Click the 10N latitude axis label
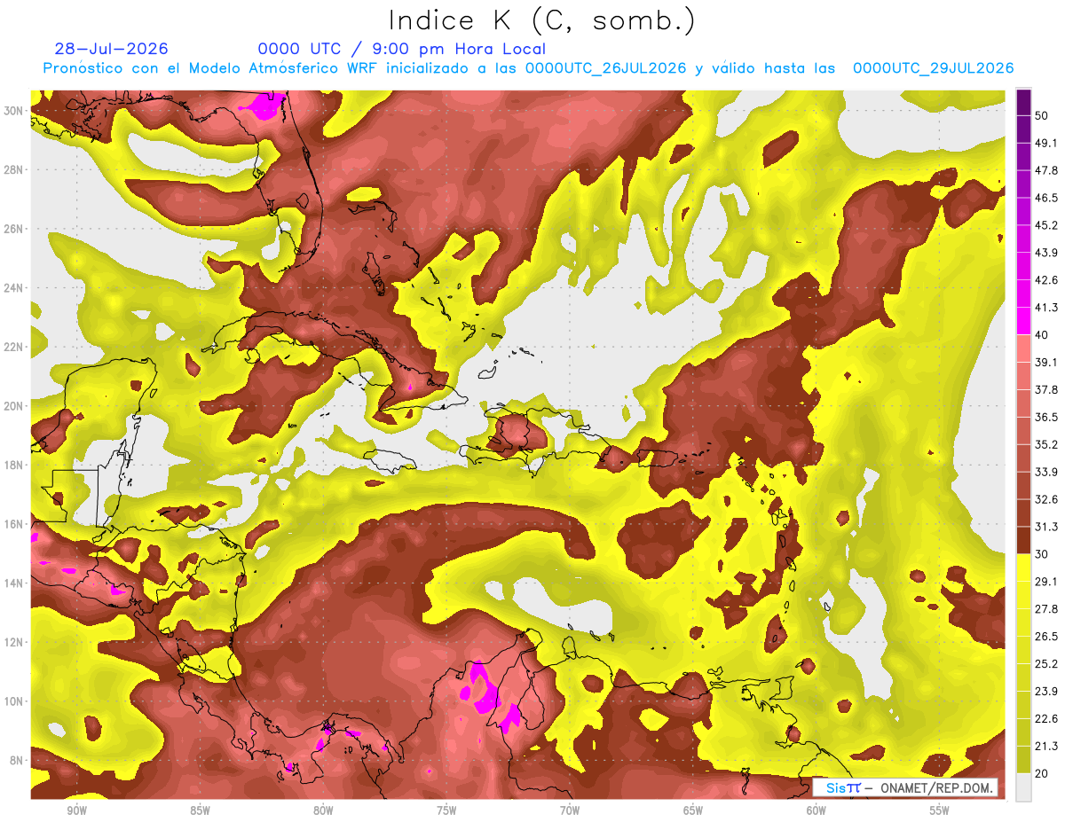The height and width of the screenshot is (822, 1065). click(x=14, y=701)
